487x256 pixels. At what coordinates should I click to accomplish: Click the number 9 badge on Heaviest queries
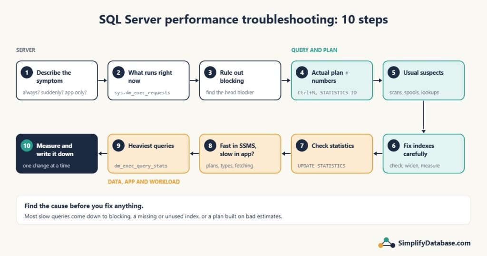[x=118, y=146]
